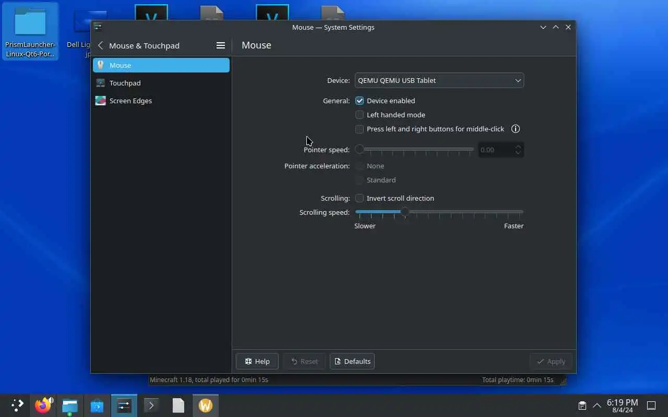Click the Show Desktop button in taskbar corner

[651, 405]
